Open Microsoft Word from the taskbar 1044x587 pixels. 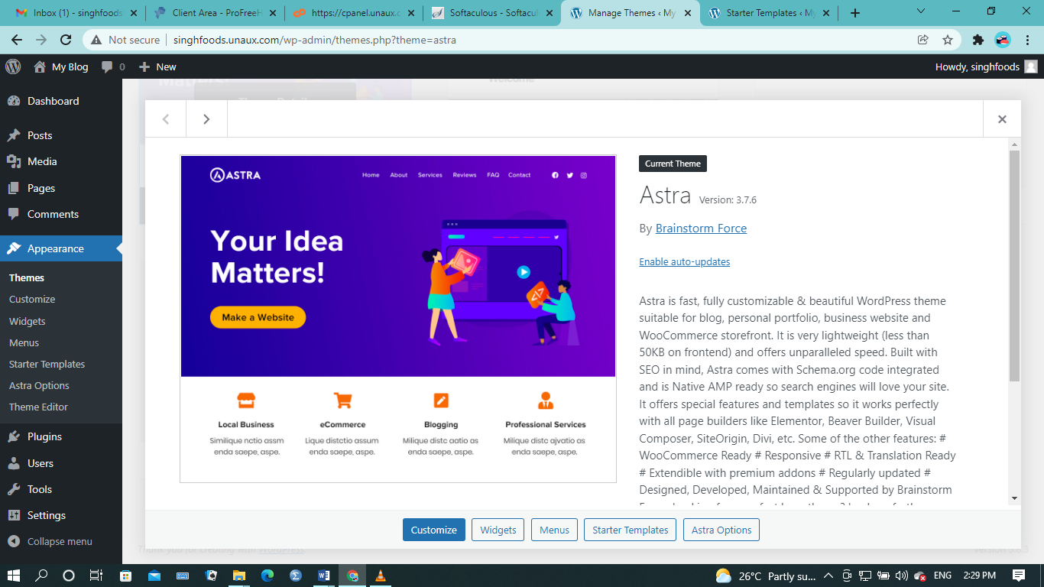[x=323, y=576]
